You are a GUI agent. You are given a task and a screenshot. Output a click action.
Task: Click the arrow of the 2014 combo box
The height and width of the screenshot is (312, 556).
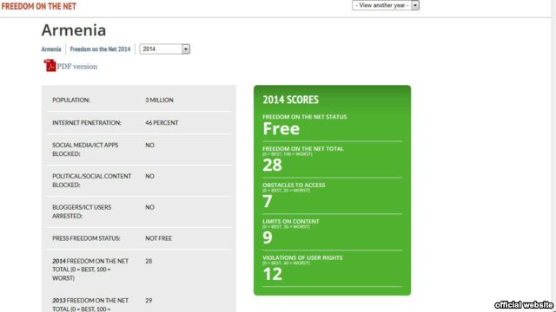[186, 49]
